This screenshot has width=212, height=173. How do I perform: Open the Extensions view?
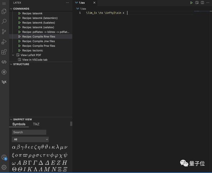[x=4, y=52]
